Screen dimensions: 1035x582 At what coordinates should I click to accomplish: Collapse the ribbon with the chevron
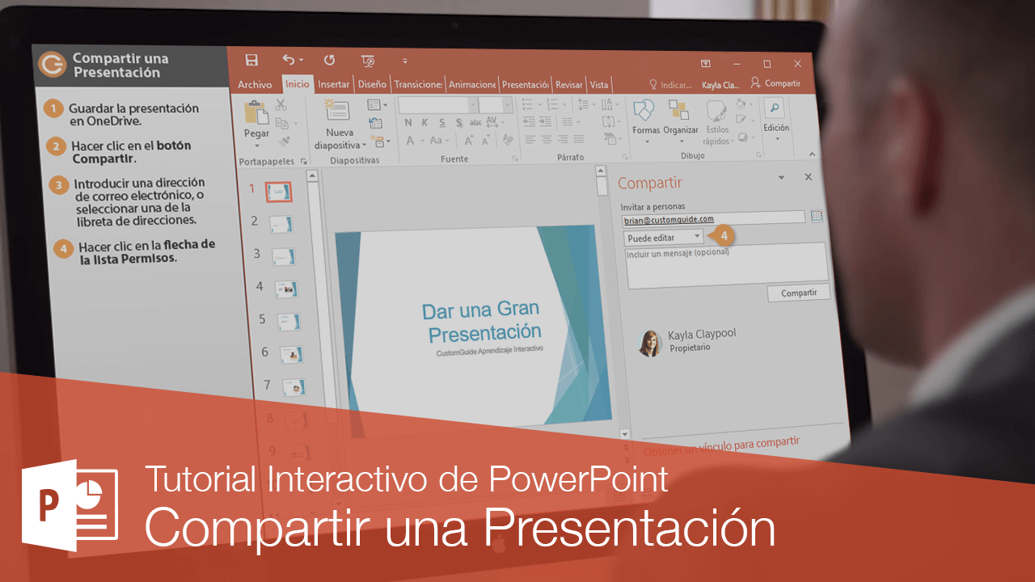point(813,154)
